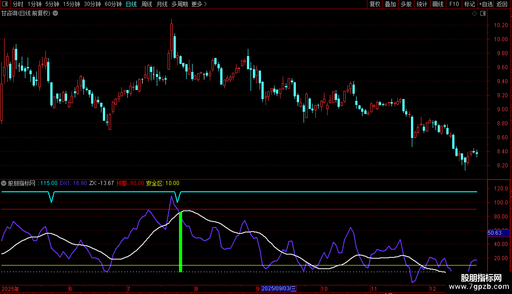Select the 15分钟 period

[x=72, y=4]
